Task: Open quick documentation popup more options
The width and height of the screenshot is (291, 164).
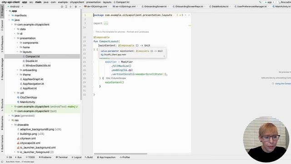Action: (164, 56)
